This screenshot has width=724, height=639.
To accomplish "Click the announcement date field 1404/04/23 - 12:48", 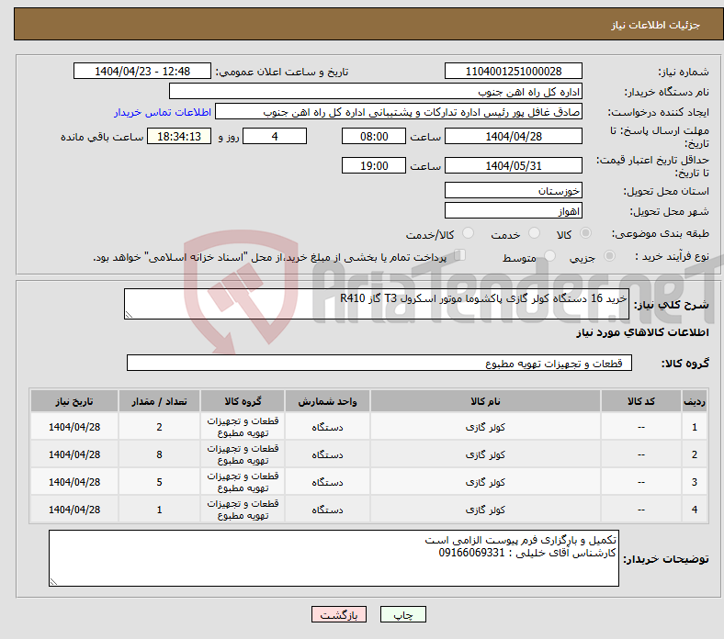I will 142,71.
